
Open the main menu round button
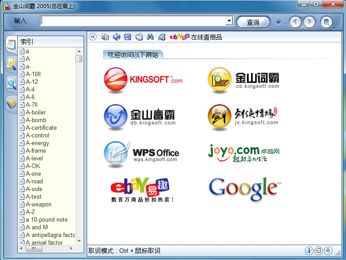[327, 22]
